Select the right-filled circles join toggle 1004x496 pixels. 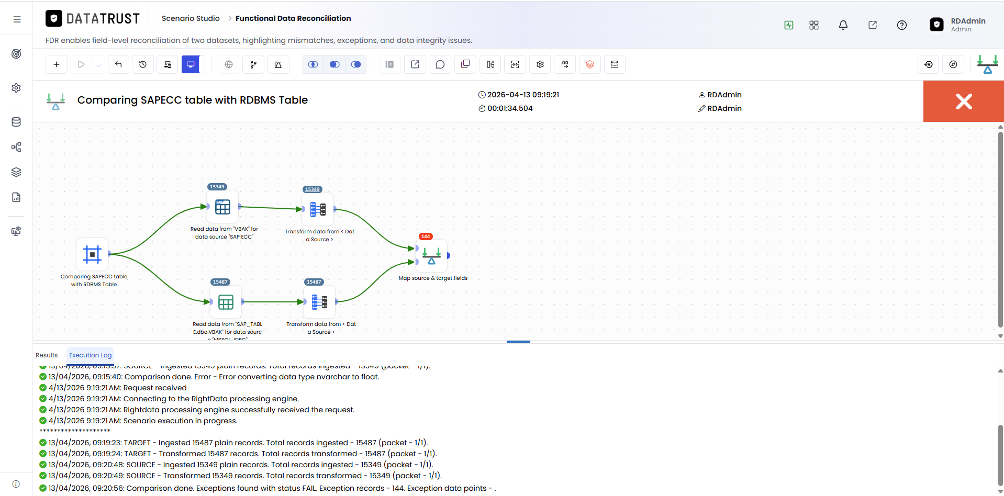(356, 64)
